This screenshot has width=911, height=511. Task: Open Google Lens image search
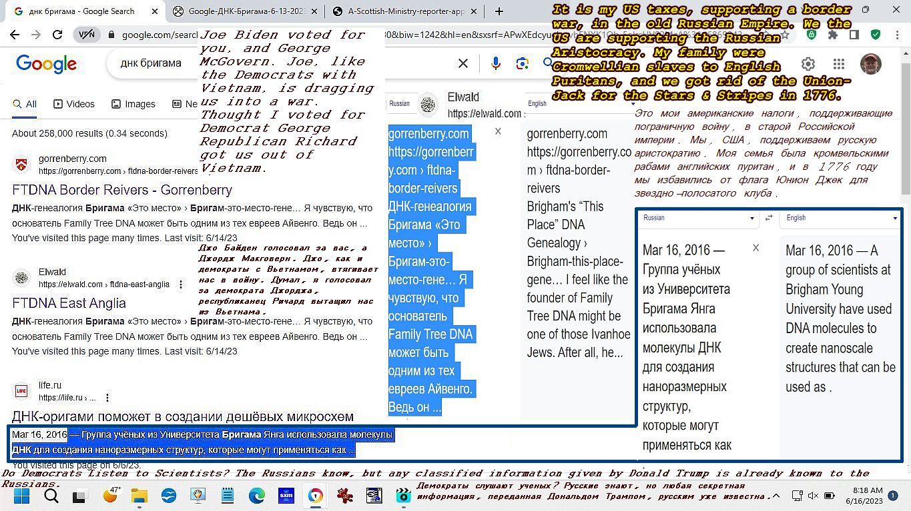(x=523, y=63)
